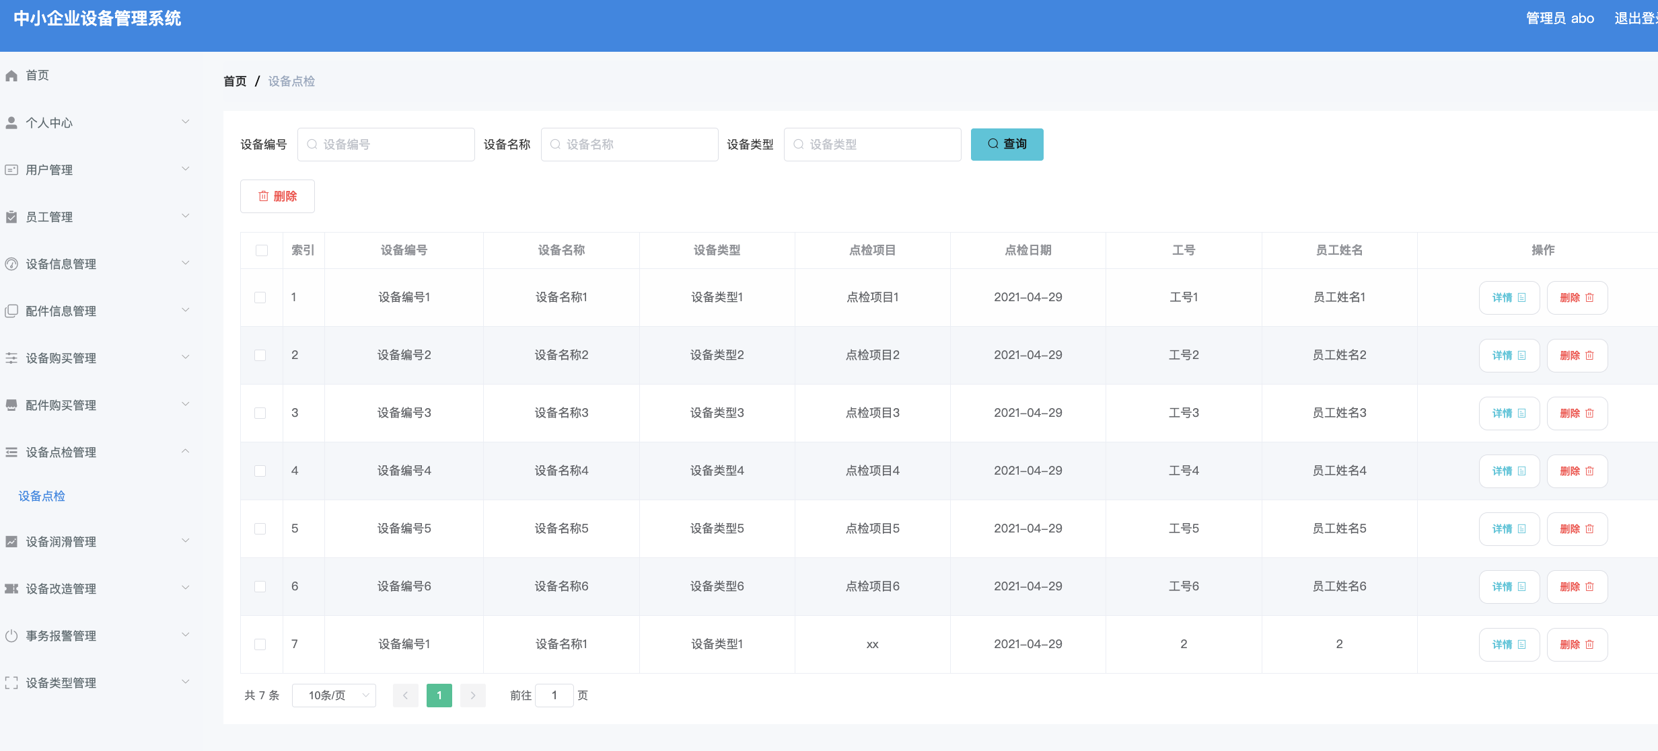1658x751 pixels.
Task: Expand 设备润滑管理 using its chevron
Action: (186, 541)
